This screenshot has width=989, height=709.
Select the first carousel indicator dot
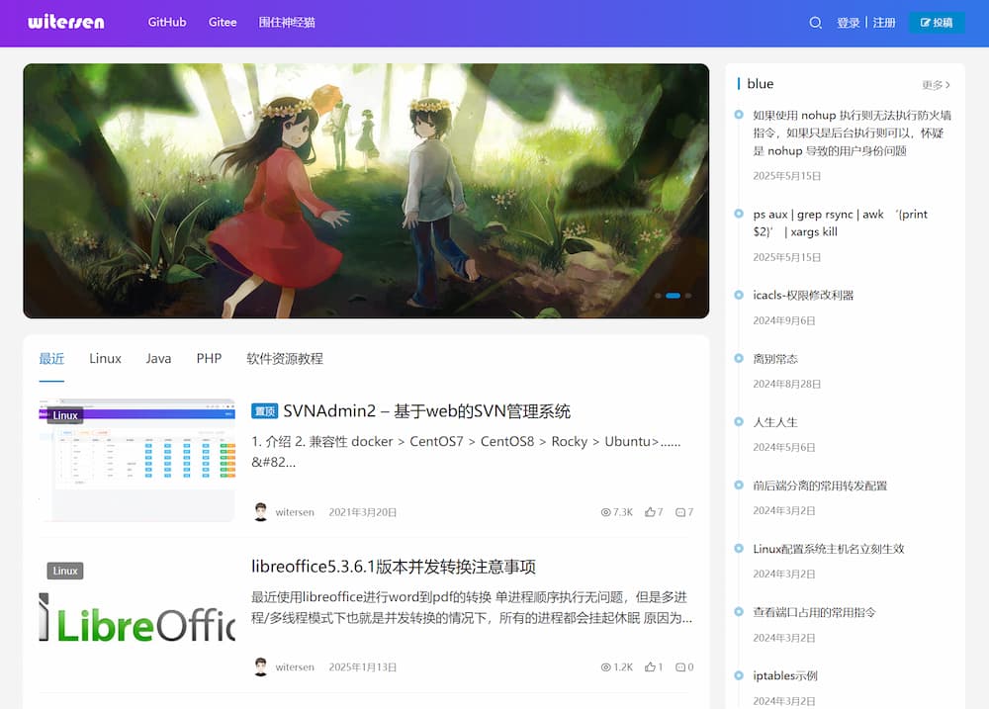[659, 296]
